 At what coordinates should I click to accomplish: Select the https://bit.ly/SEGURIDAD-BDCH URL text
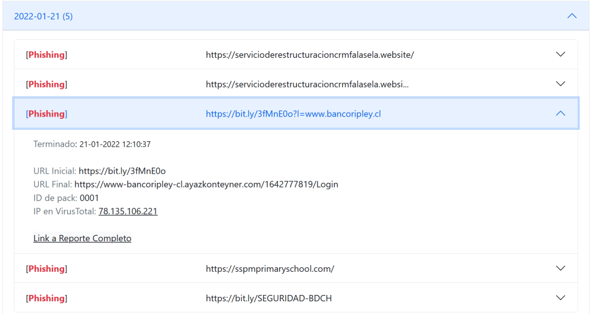(269, 298)
